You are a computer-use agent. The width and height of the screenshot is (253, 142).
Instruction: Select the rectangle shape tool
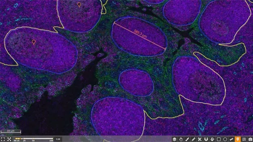click(x=219, y=139)
